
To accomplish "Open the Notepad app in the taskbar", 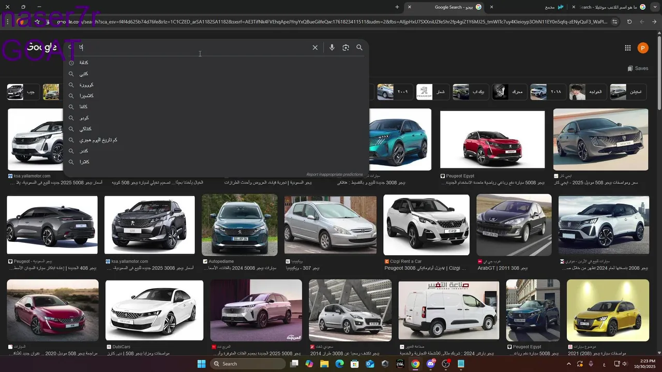I will (461, 364).
